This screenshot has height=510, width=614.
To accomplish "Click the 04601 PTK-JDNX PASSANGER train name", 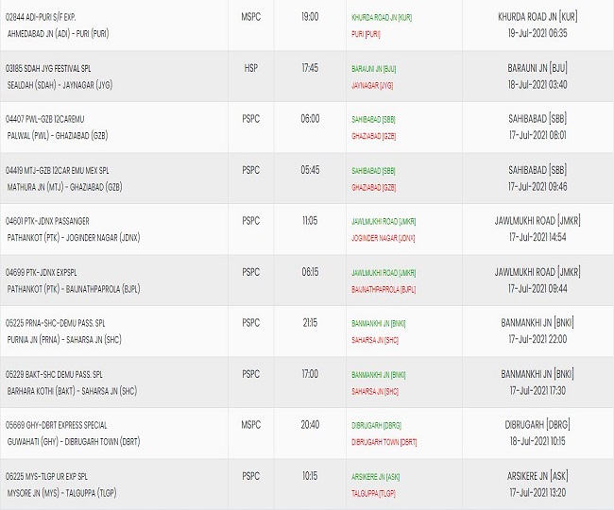I will [x=49, y=222].
